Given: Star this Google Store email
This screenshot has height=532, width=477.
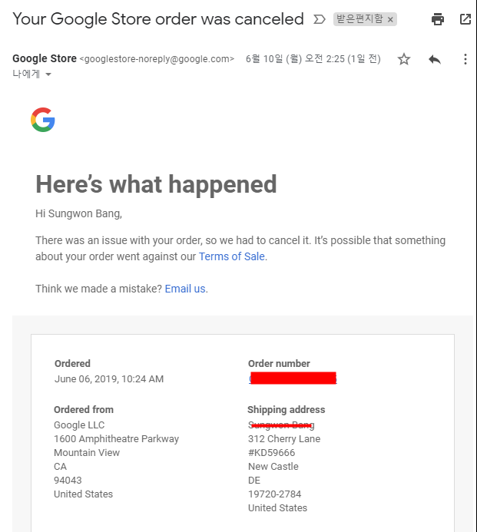Looking at the screenshot, I should click(x=404, y=59).
